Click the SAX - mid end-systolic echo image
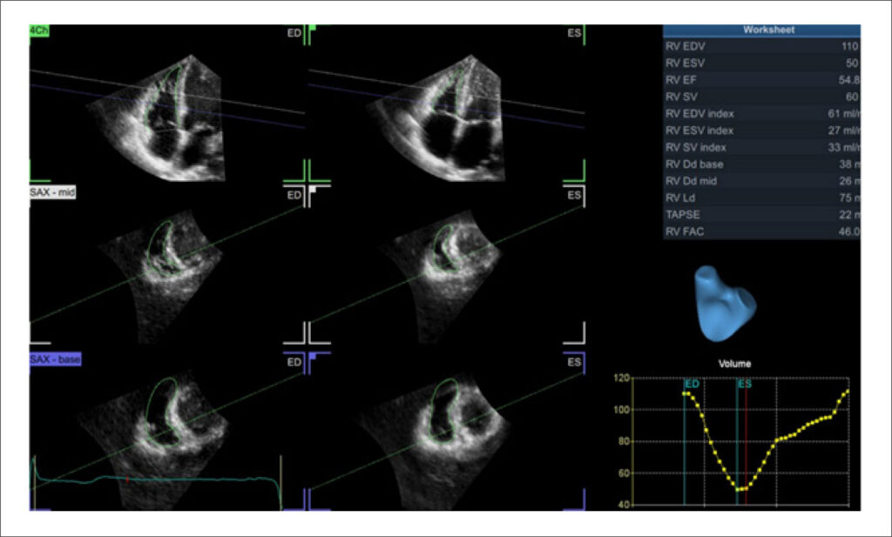Screen dimensions: 892x537 click(441, 278)
